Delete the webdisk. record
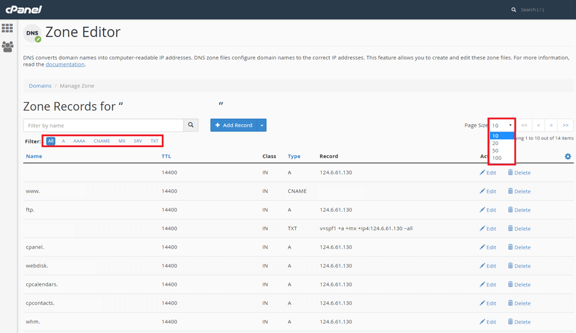The width and height of the screenshot is (576, 333). point(519,266)
